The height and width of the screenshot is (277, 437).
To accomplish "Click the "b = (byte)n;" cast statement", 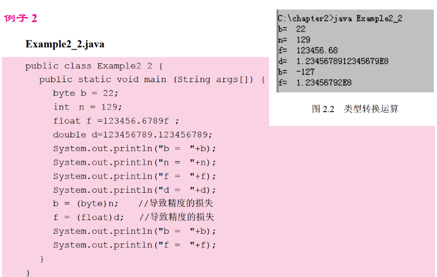I will 86,203.
